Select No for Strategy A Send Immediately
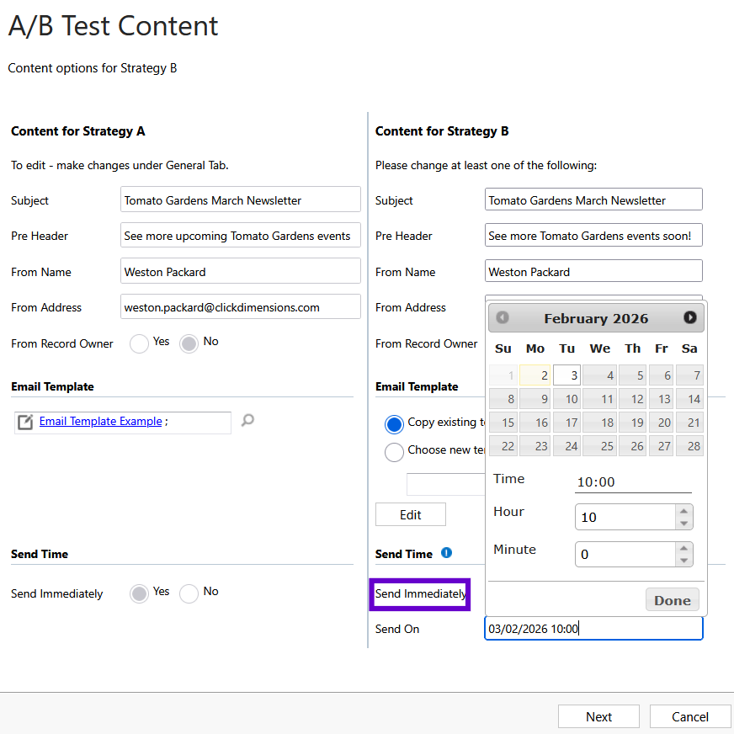This screenshot has height=734, width=734. tap(189, 593)
